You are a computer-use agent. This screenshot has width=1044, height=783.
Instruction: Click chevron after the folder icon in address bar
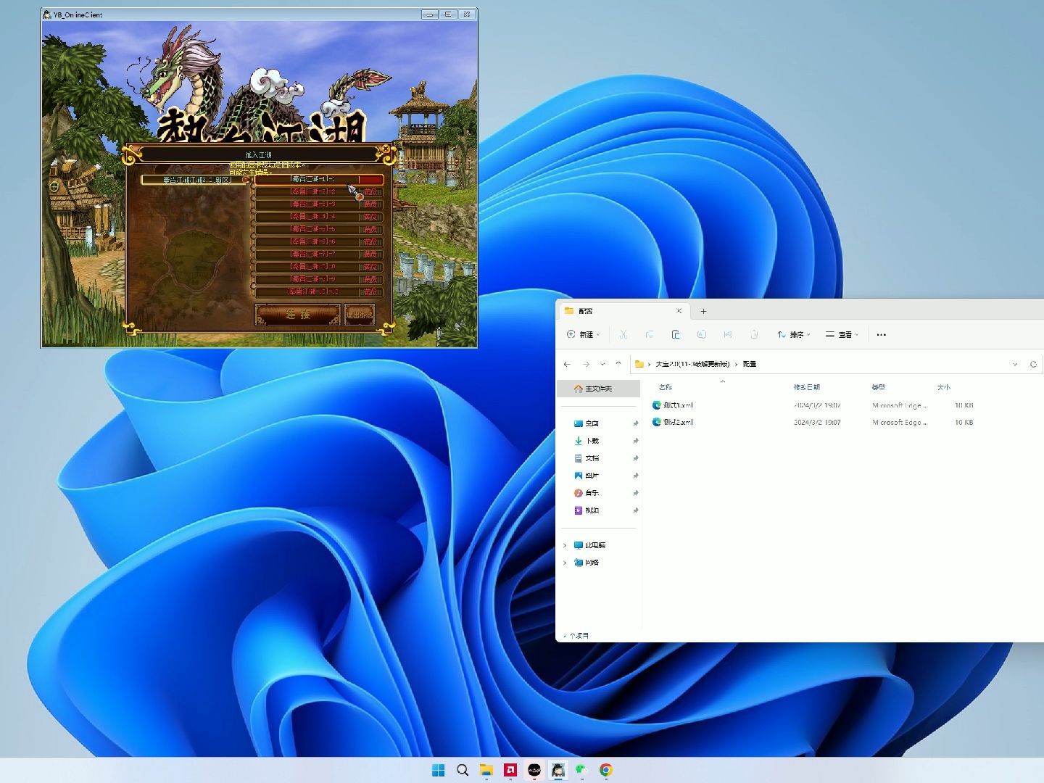point(649,364)
